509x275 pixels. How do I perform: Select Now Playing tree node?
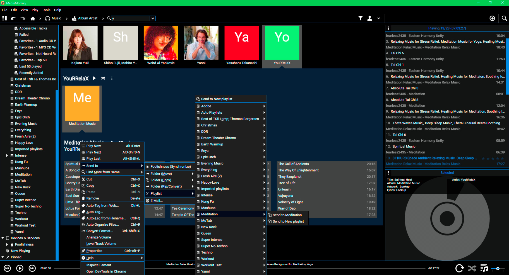tap(20, 251)
